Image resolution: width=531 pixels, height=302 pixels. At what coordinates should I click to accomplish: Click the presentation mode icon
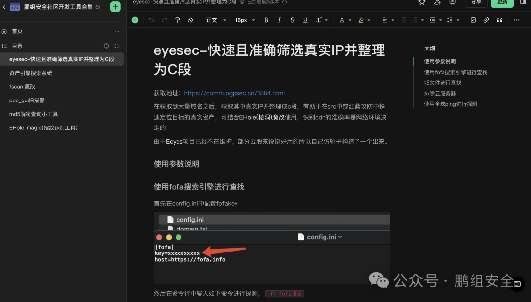coord(452,2)
